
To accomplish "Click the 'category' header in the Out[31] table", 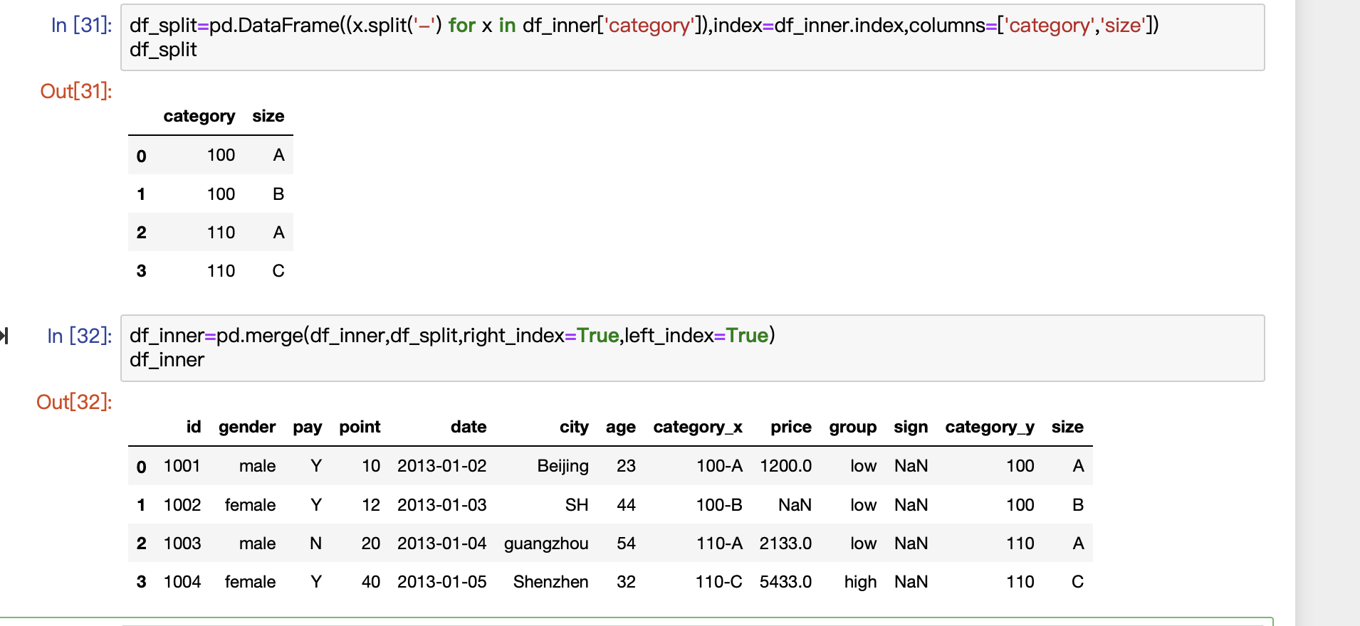I will (x=199, y=116).
